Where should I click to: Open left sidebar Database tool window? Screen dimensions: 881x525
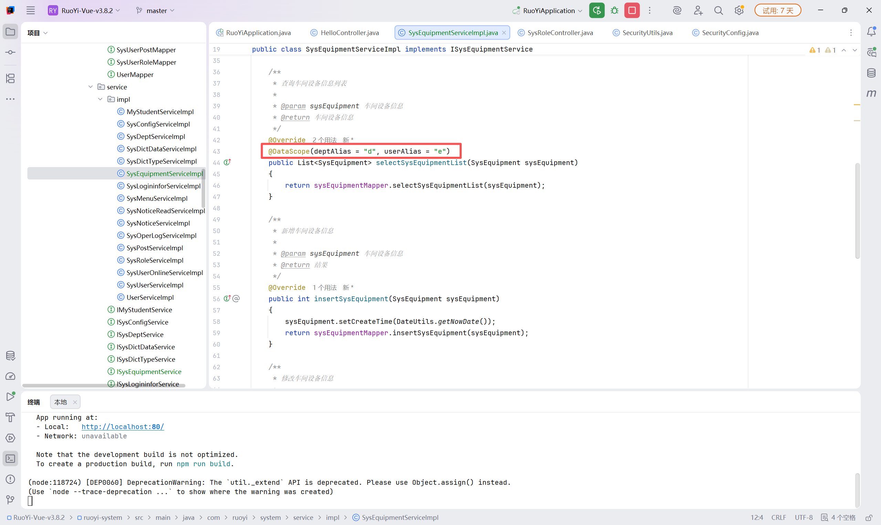[10, 356]
